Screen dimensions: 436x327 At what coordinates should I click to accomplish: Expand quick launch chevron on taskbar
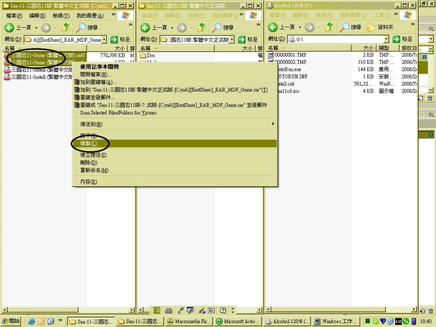pyautogui.click(x=60, y=320)
